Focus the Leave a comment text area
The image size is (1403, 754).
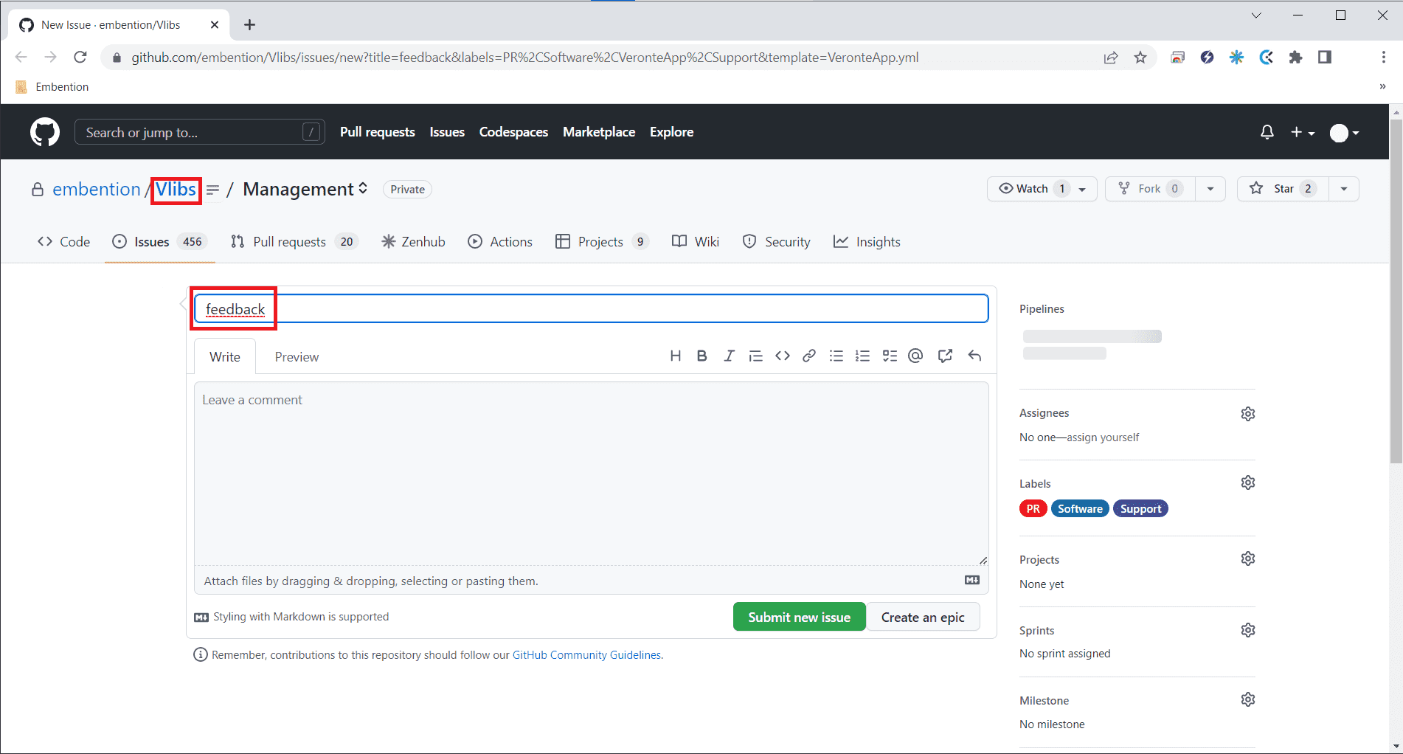tap(591, 474)
